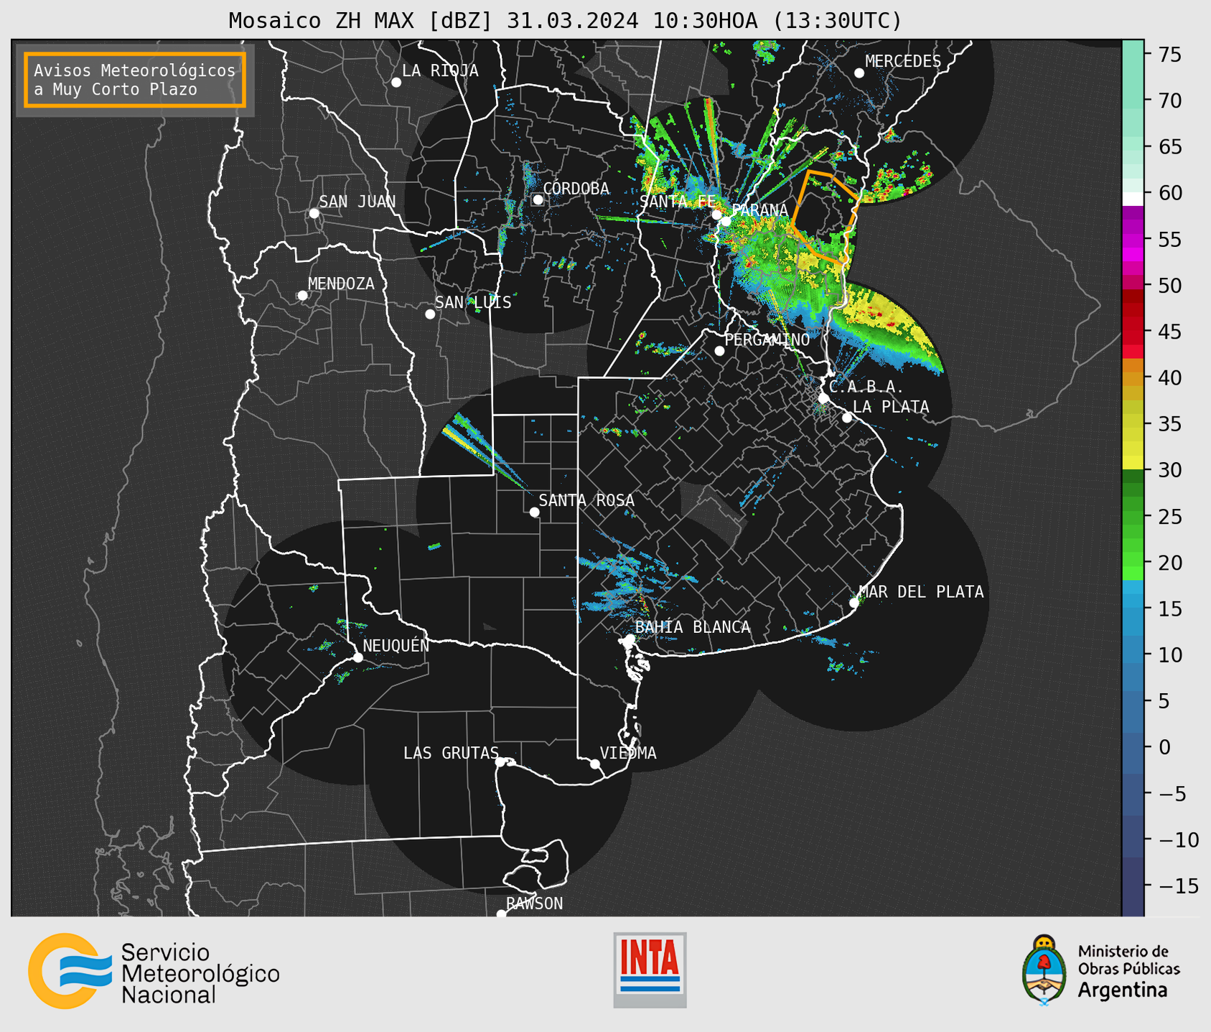
Task: Click the VIEDMA city marker dot
Action: pos(595,764)
